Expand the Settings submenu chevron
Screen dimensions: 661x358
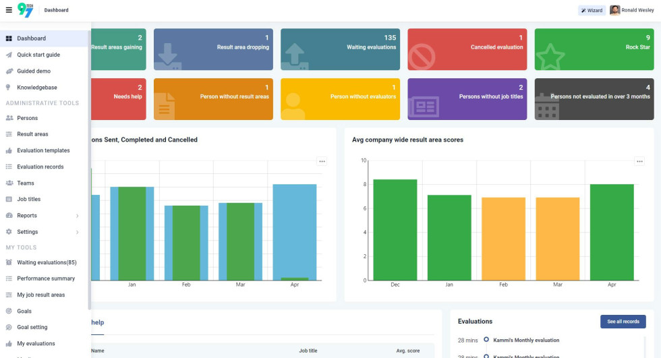point(77,232)
